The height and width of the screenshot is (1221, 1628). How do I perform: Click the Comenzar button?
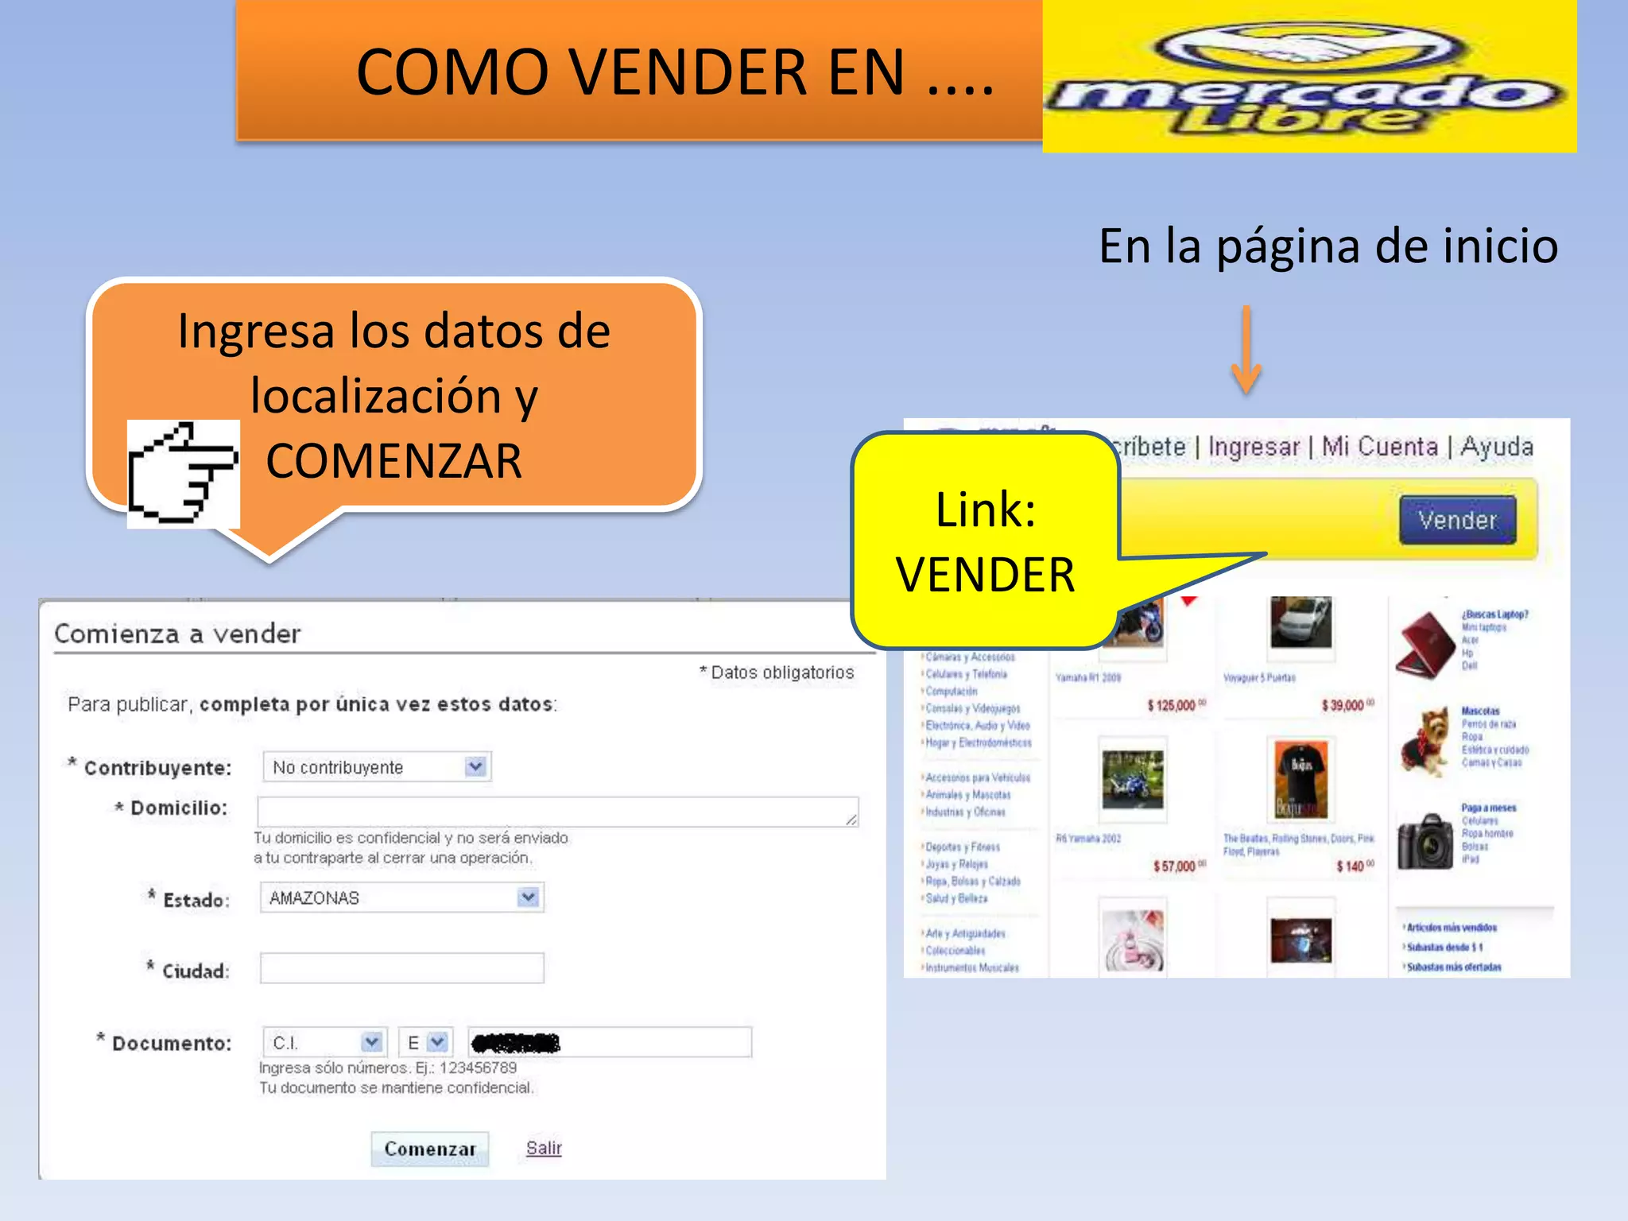point(430,1149)
